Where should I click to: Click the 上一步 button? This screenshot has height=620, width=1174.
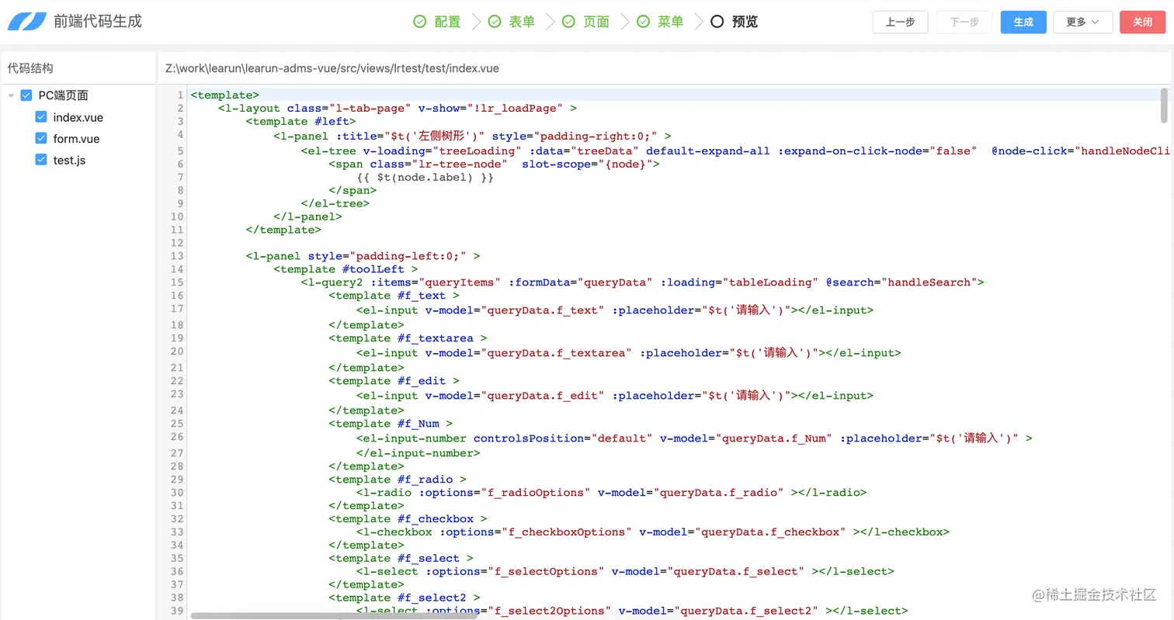point(900,22)
